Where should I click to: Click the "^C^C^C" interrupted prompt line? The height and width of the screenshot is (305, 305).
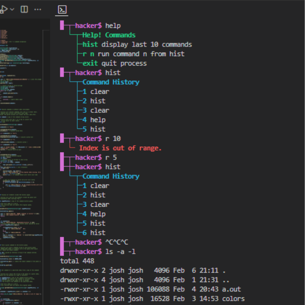pos(103,242)
